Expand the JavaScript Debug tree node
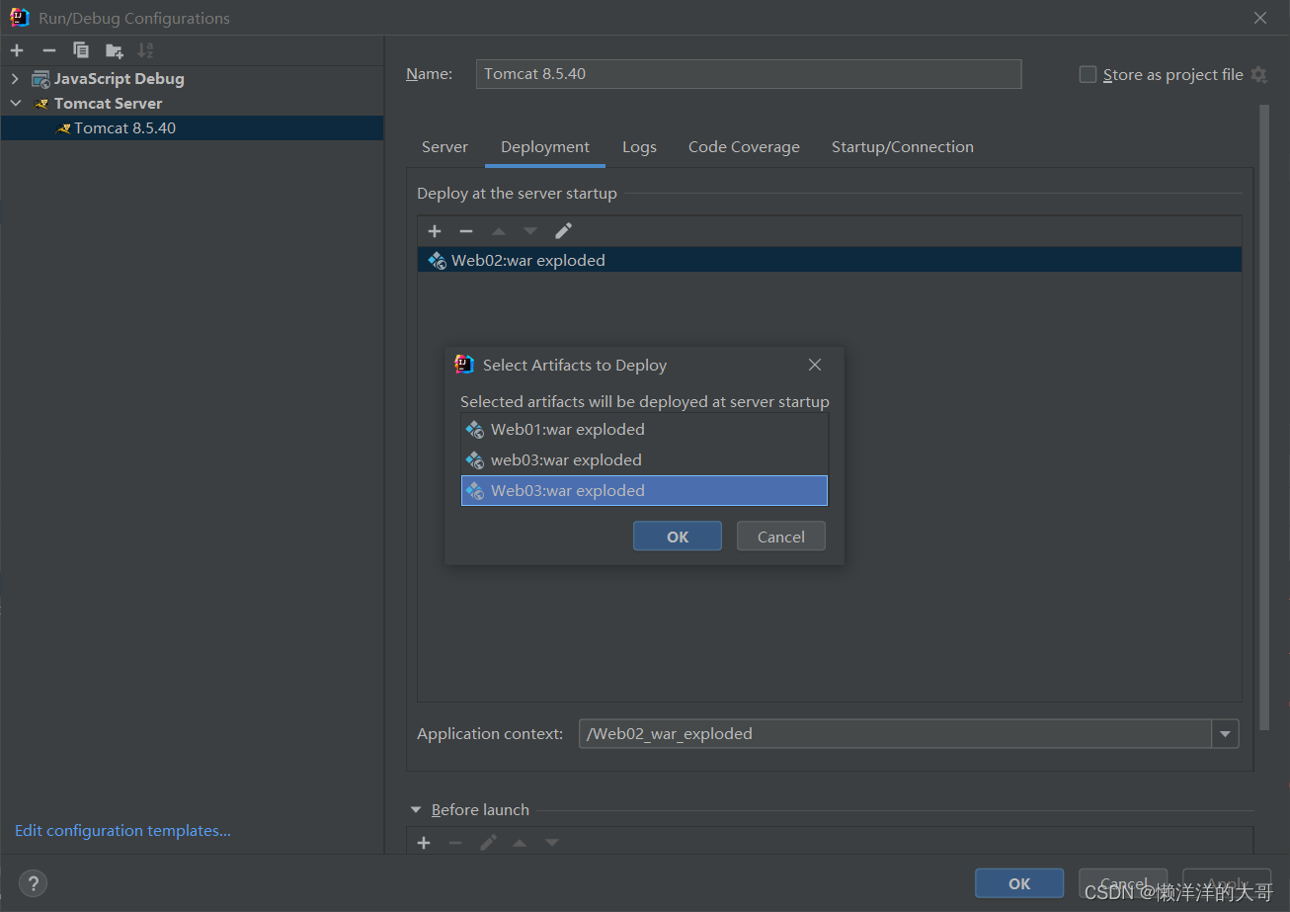This screenshot has width=1290, height=912. coord(15,79)
